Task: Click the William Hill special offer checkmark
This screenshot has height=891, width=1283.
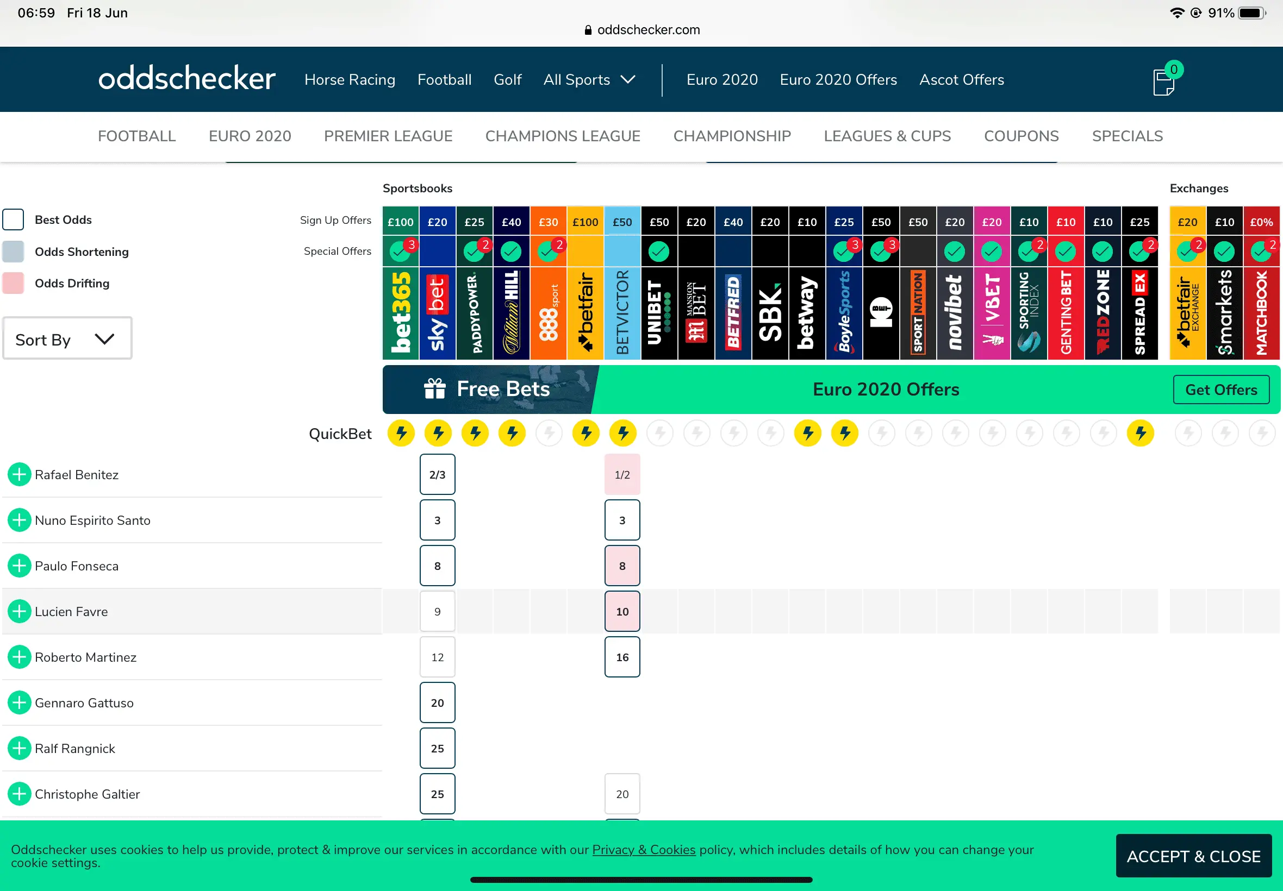Action: coord(511,252)
